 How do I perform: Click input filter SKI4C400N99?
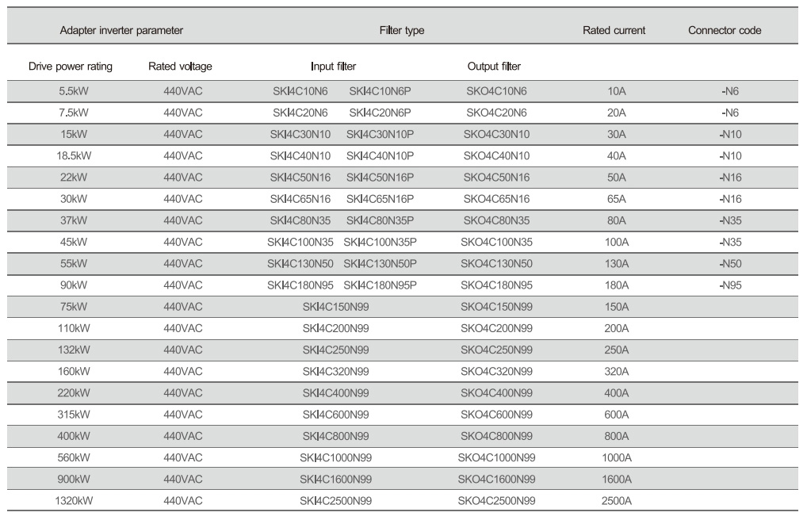[335, 394]
